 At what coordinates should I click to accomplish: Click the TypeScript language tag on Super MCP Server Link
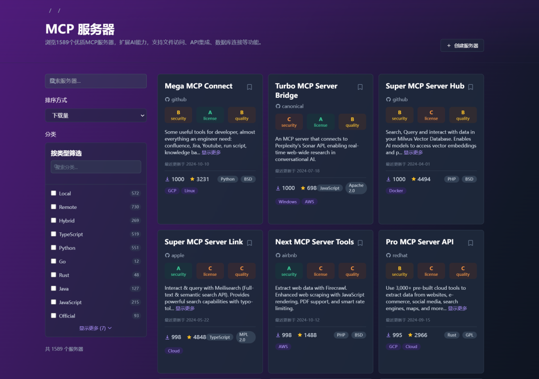click(x=220, y=337)
